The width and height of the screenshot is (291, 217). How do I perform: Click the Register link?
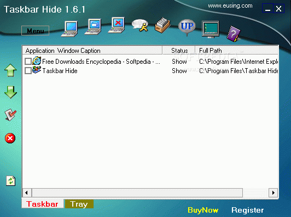point(248,210)
